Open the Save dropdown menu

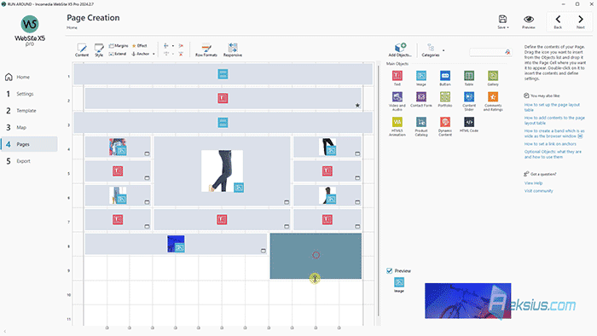(502, 21)
